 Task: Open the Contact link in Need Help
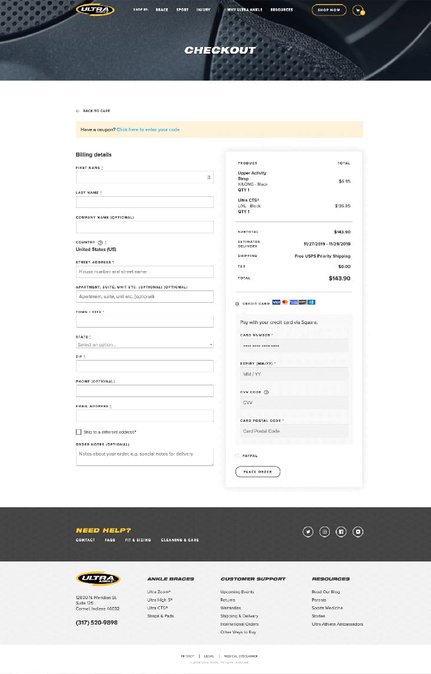(x=85, y=540)
